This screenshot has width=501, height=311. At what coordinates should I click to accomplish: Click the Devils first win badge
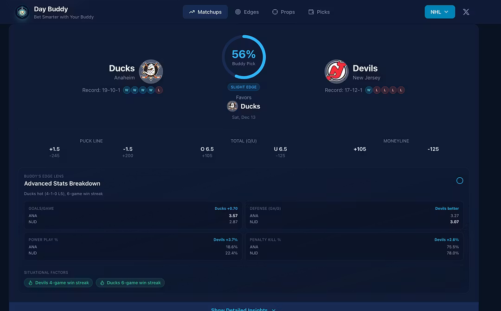coord(369,90)
